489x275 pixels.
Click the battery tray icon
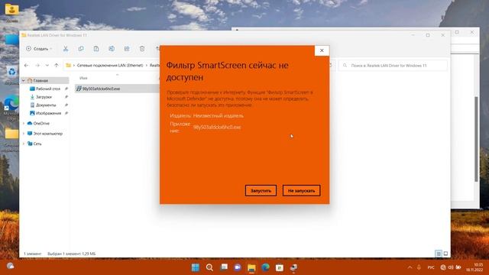(458, 267)
